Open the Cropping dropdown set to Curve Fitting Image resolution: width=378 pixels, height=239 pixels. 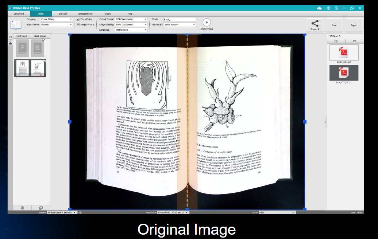[57, 19]
